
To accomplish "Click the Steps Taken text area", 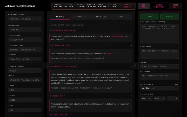I will point(160,54).
